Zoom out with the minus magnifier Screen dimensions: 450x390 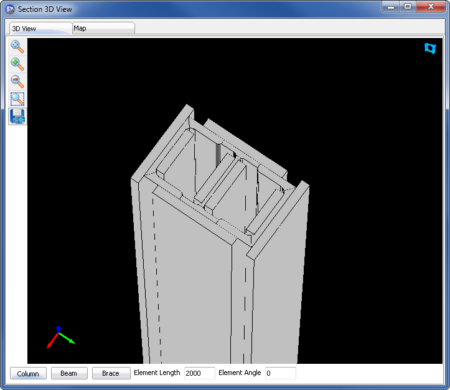(x=17, y=82)
